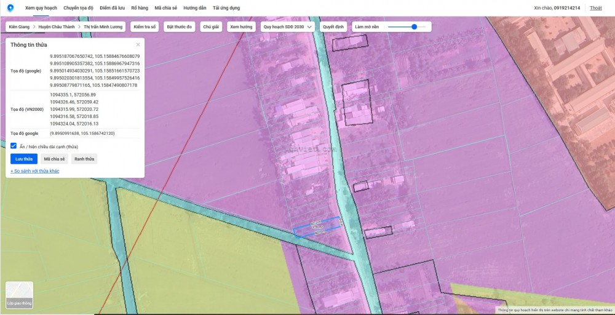The height and width of the screenshot is (315, 615).
Task: Adjust the Làm mờ nền opacity slider
Action: (x=414, y=27)
